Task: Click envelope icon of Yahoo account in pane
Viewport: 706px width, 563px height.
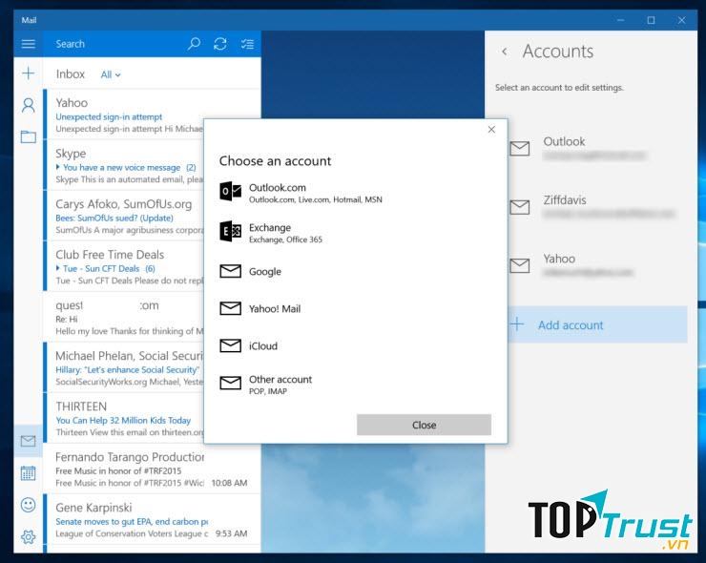Action: (520, 265)
